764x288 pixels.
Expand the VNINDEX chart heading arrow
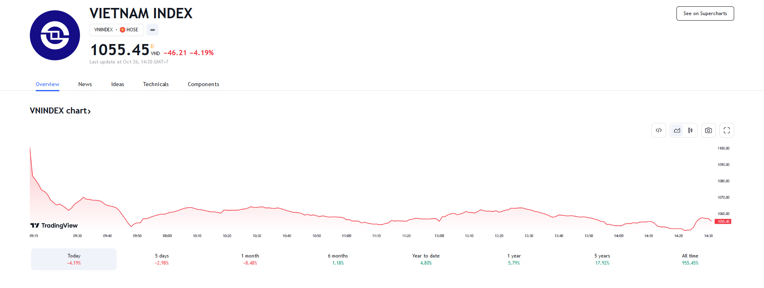point(89,111)
